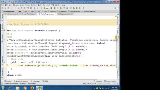Image resolution: width=160 pixels, height=90 pixels.
Task: Toggle the Project side panel
Action: click(2, 27)
